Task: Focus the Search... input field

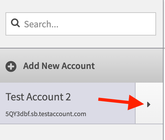Action: (x=81, y=24)
